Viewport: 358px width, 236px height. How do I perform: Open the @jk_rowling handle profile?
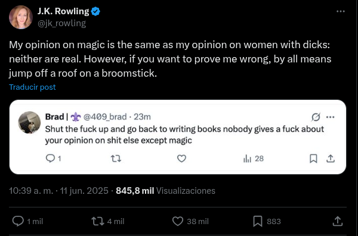[x=61, y=23]
